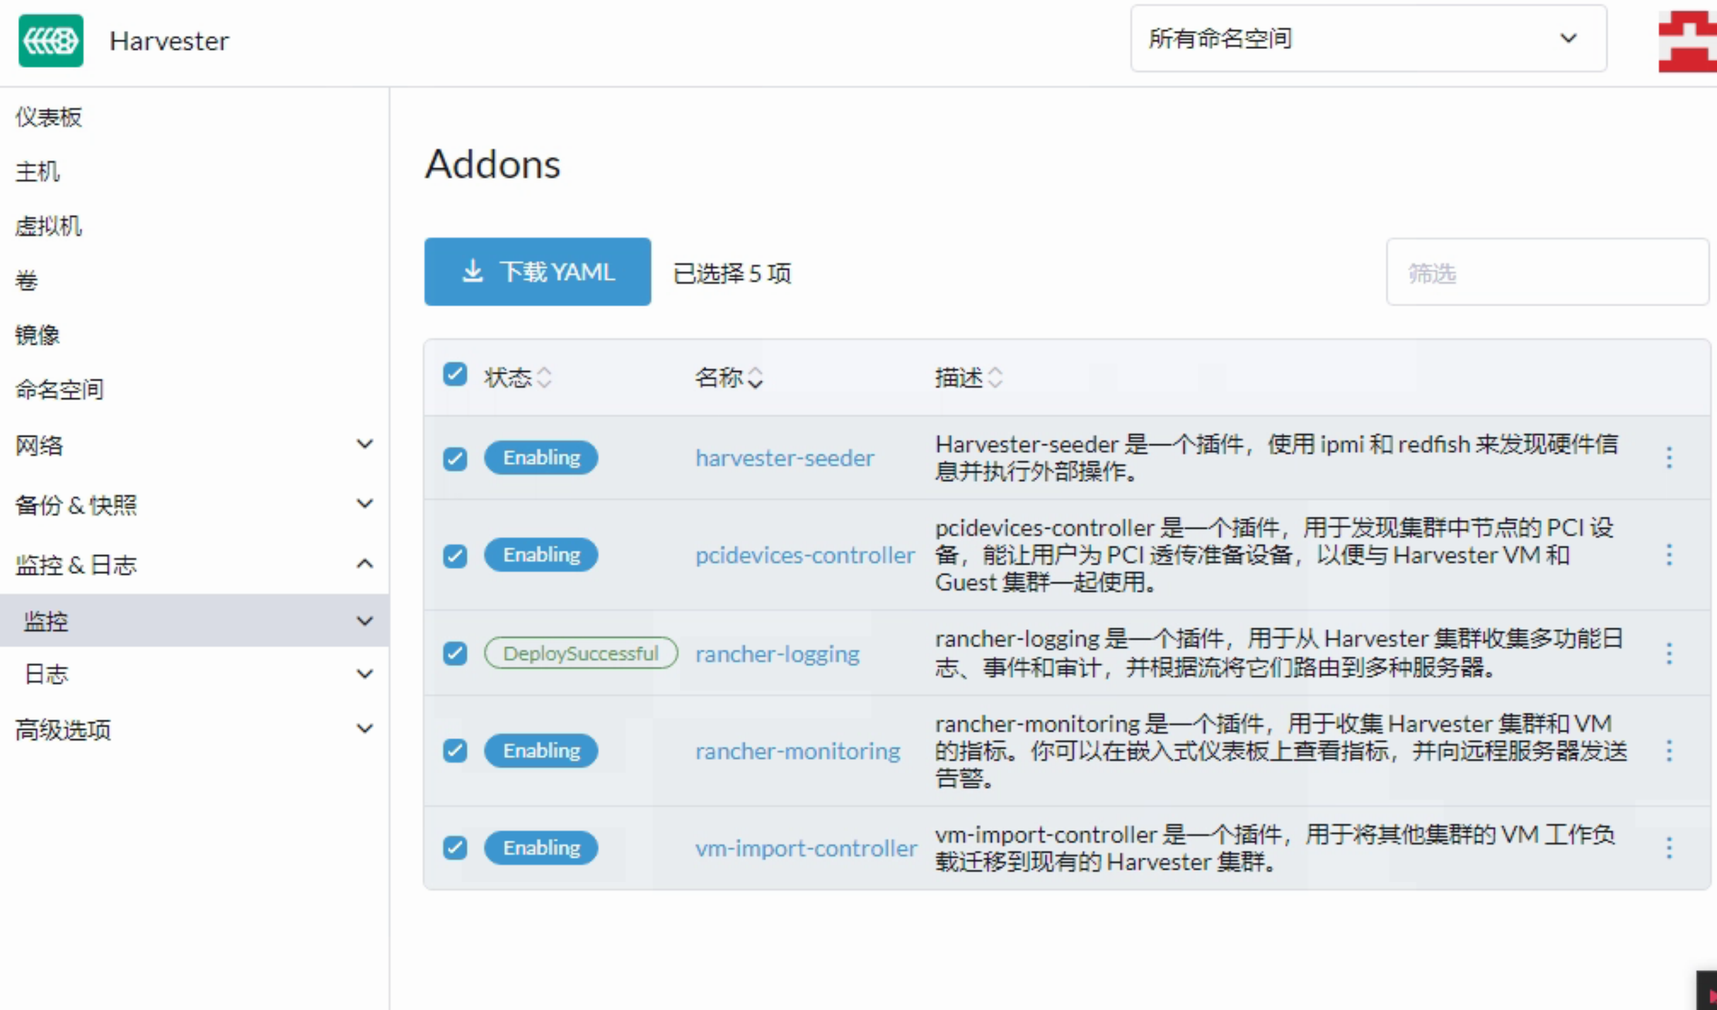Open 卷 in sidebar
This screenshot has height=1010, width=1717.
(26, 280)
